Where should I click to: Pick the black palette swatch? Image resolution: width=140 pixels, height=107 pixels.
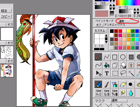[112, 31]
